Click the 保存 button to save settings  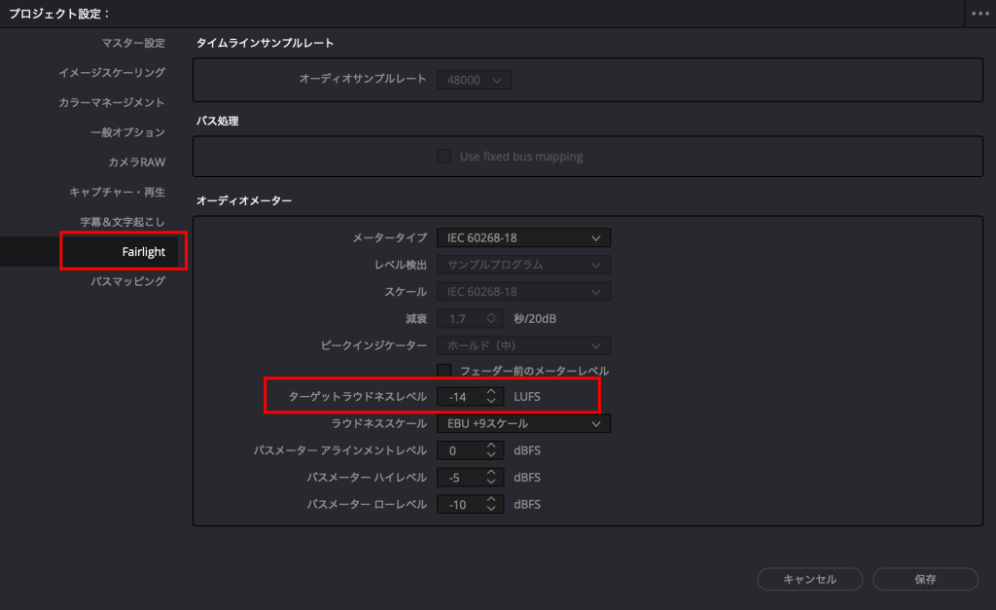point(925,579)
